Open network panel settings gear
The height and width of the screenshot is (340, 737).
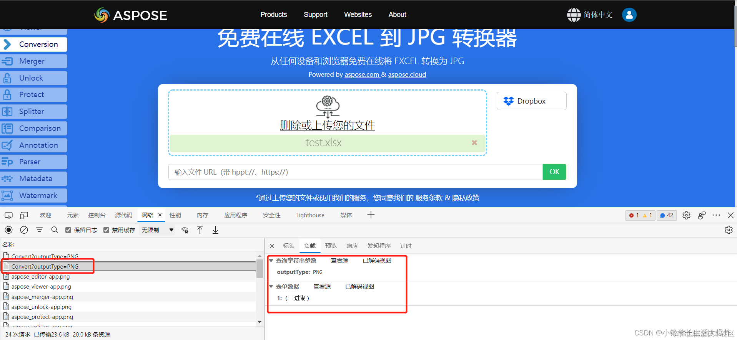tap(729, 230)
